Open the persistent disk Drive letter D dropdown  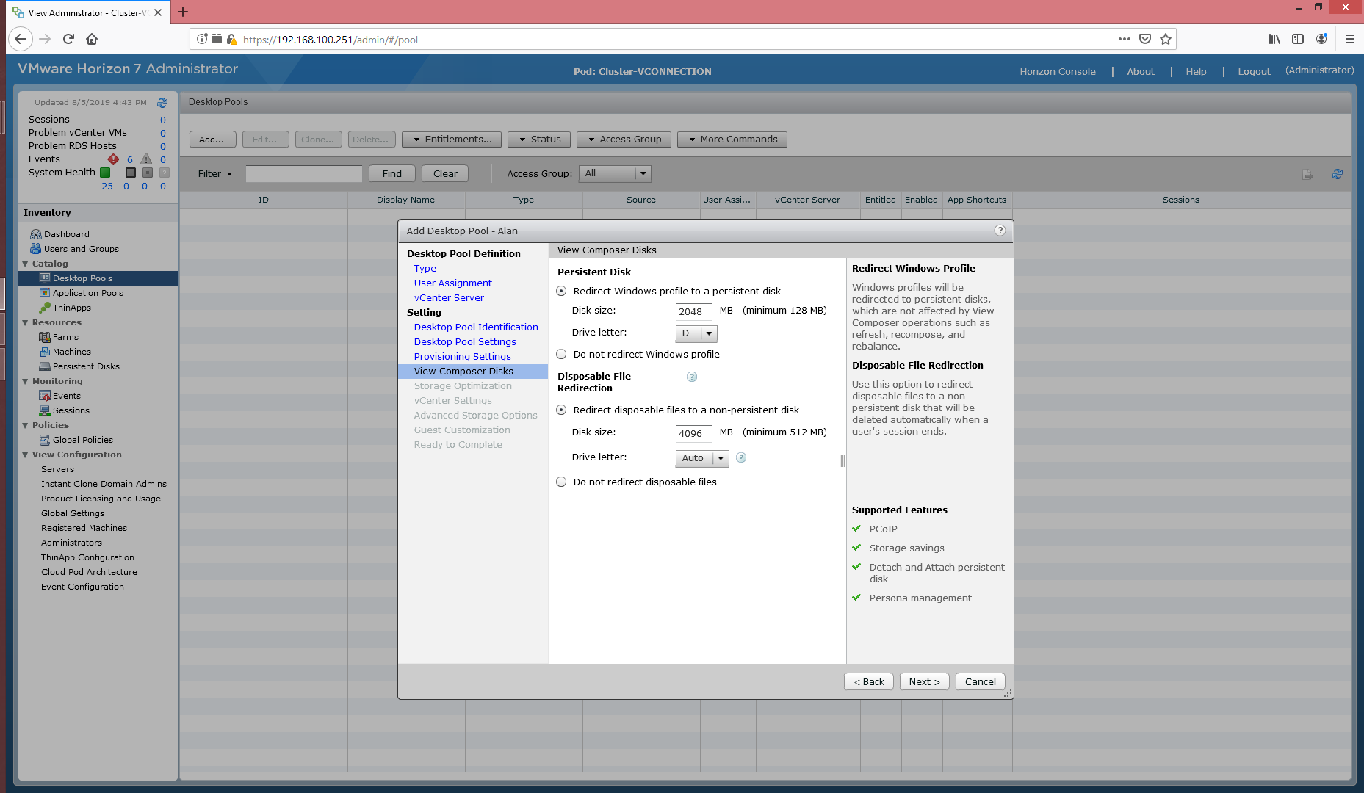pos(696,333)
